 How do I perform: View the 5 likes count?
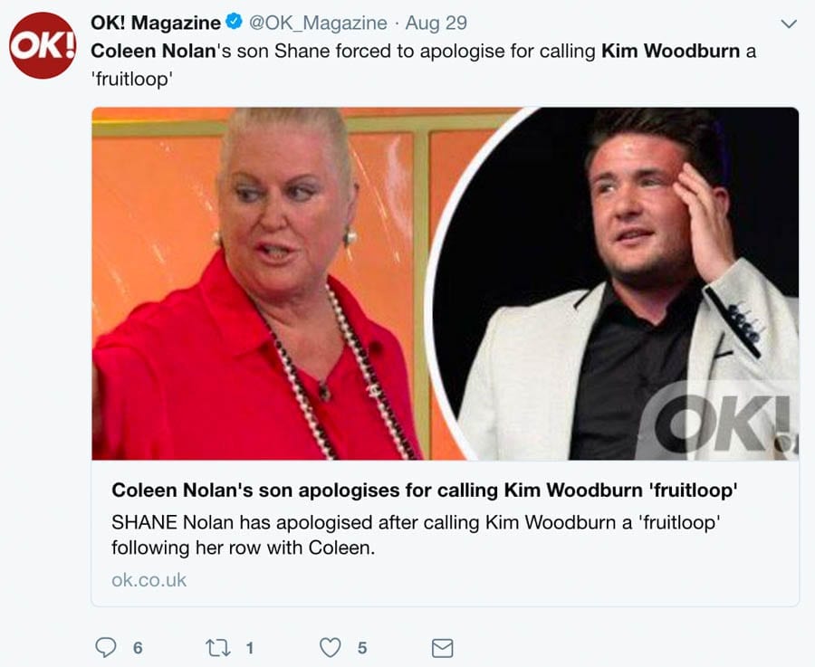(362, 648)
